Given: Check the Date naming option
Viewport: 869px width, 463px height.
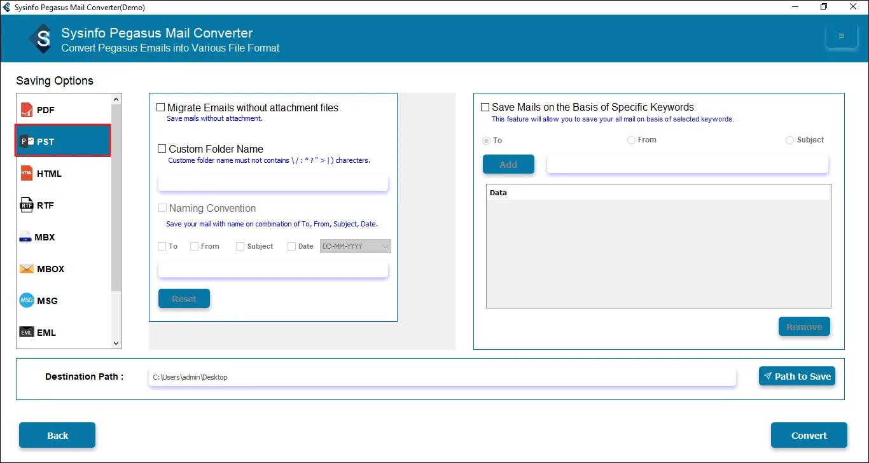Looking at the screenshot, I should pyautogui.click(x=292, y=246).
